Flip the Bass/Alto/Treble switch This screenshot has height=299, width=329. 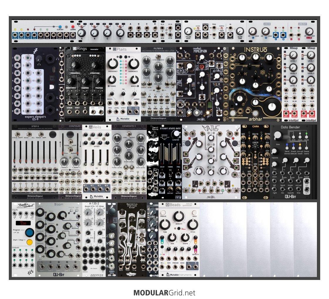[142, 240]
